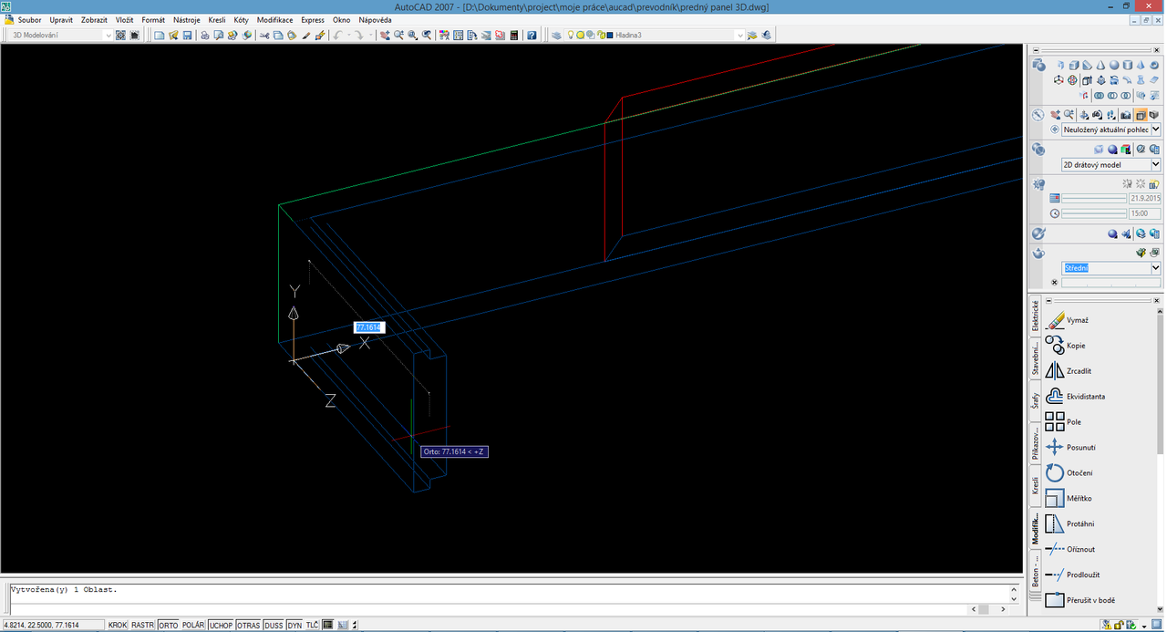Click the Kopie (copy) tool icon
This screenshot has height=632, width=1167.
tap(1055, 346)
